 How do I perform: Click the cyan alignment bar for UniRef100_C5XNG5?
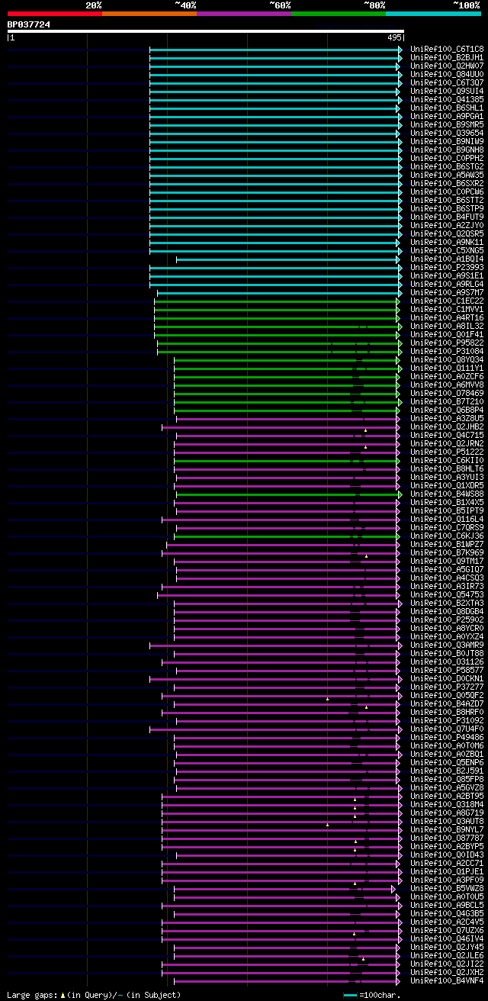tap(274, 251)
